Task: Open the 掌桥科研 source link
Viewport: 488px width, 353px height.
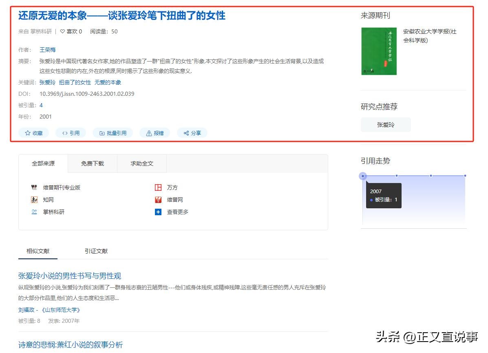Action: 53,212
